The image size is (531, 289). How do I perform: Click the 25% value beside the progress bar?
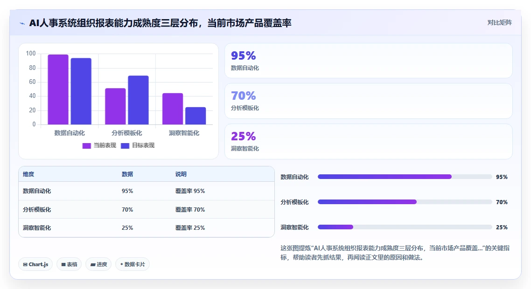point(502,227)
